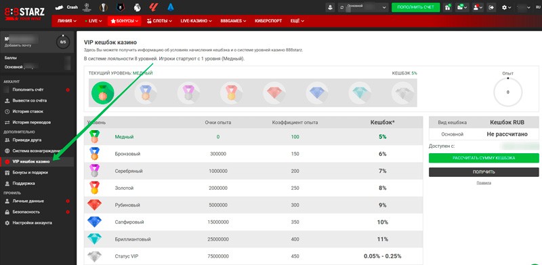Image resolution: width=542 pixels, height=265 pixels.
Task: Click Рассчитать сумму кешбэка button
Action: (x=484, y=158)
